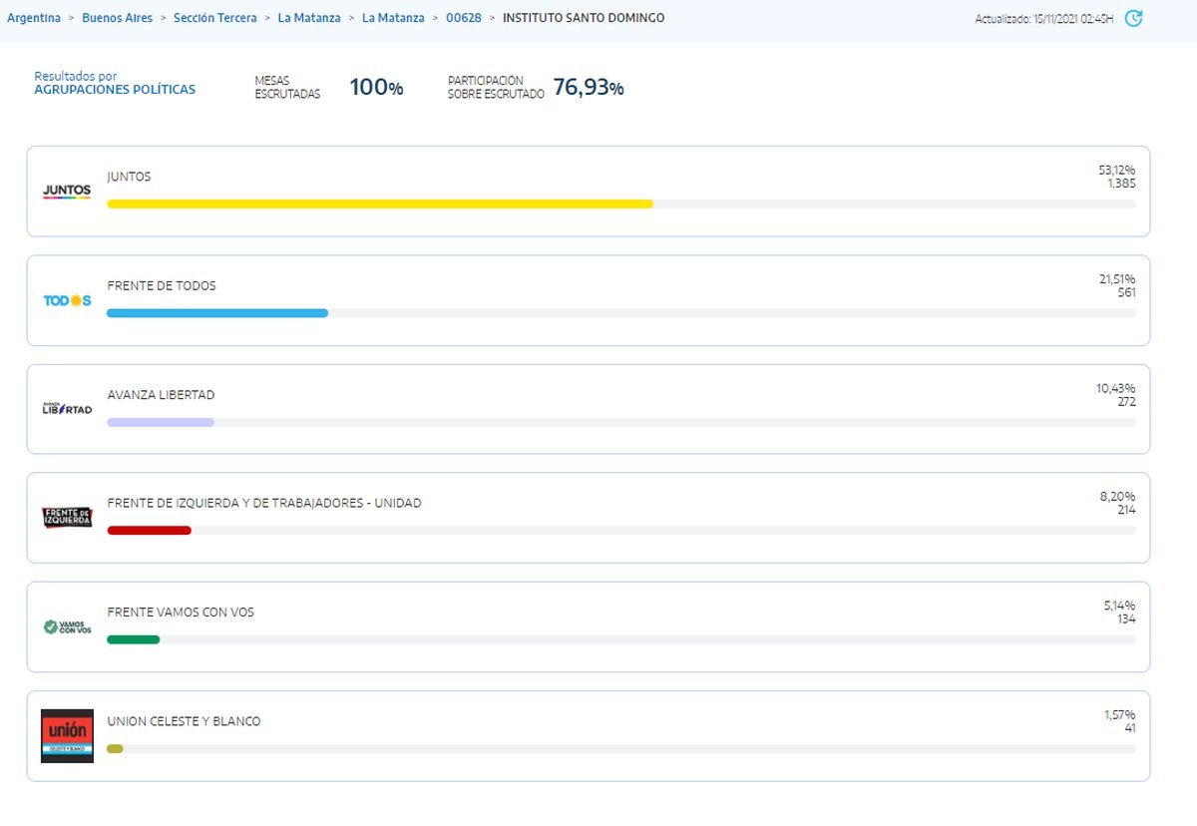Image resolution: width=1197 pixels, height=826 pixels.
Task: Click the UNION CELESTE Y BLANCO label
Action: coord(184,721)
